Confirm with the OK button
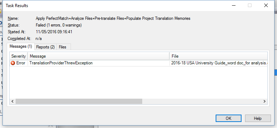277x128 pixels. [x=228, y=118]
